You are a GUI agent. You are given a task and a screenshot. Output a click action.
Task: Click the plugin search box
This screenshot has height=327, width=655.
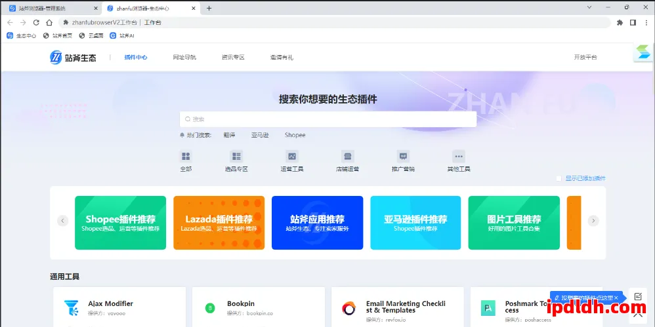(328, 119)
